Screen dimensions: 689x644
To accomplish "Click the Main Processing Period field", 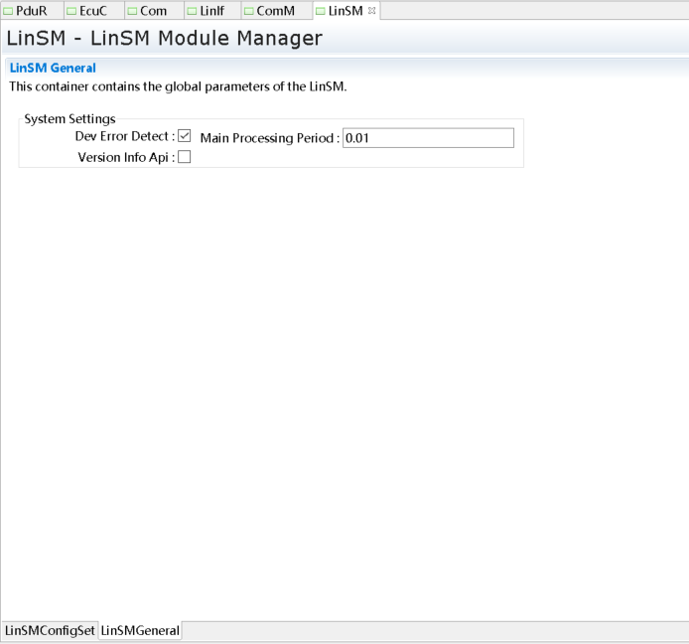I will click(x=428, y=138).
